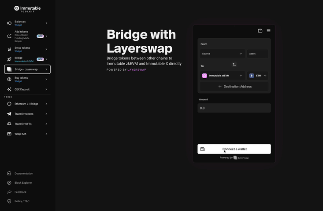Select Add tokens in the sidebar

(27, 36)
